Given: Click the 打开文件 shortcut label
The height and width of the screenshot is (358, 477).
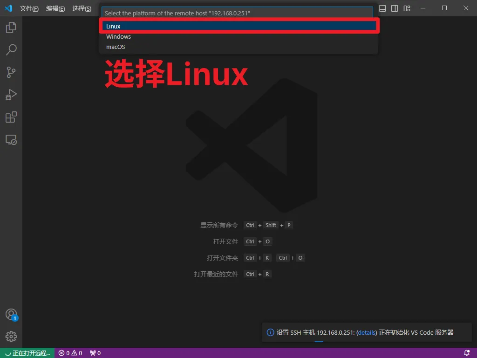Looking at the screenshot, I should point(225,241).
